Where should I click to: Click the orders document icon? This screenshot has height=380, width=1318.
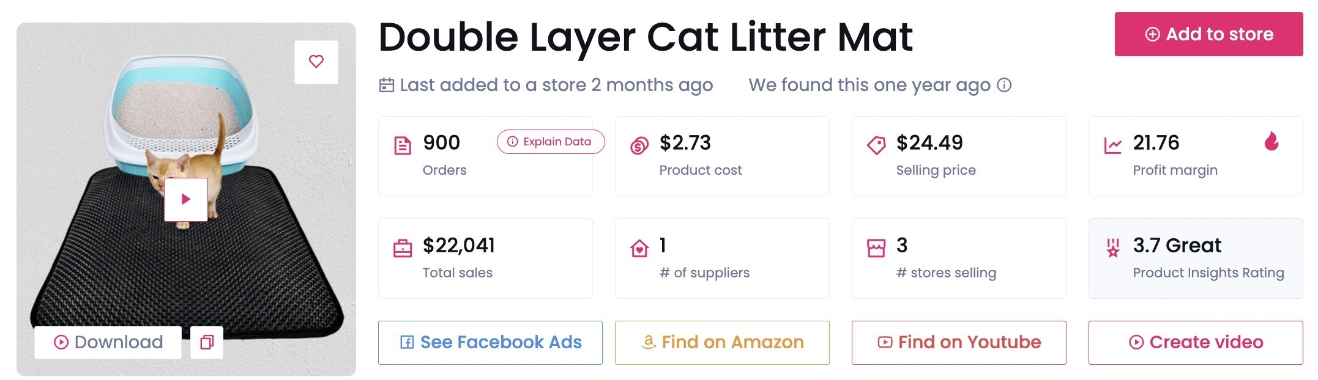tap(403, 146)
